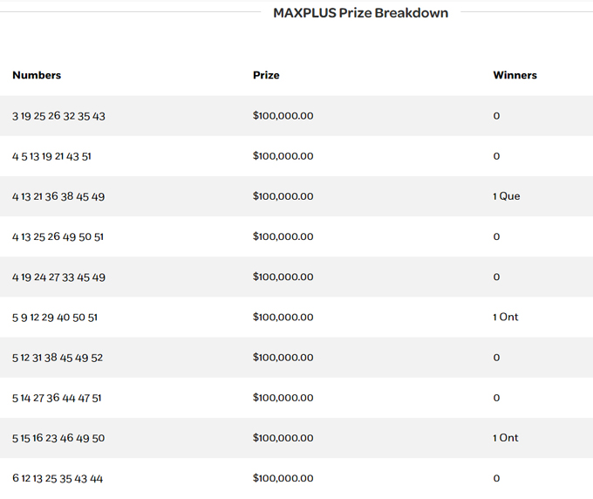593x499 pixels.
Task: Select numbers 4 19 24 27 33 45 49
Action: [x=58, y=277]
